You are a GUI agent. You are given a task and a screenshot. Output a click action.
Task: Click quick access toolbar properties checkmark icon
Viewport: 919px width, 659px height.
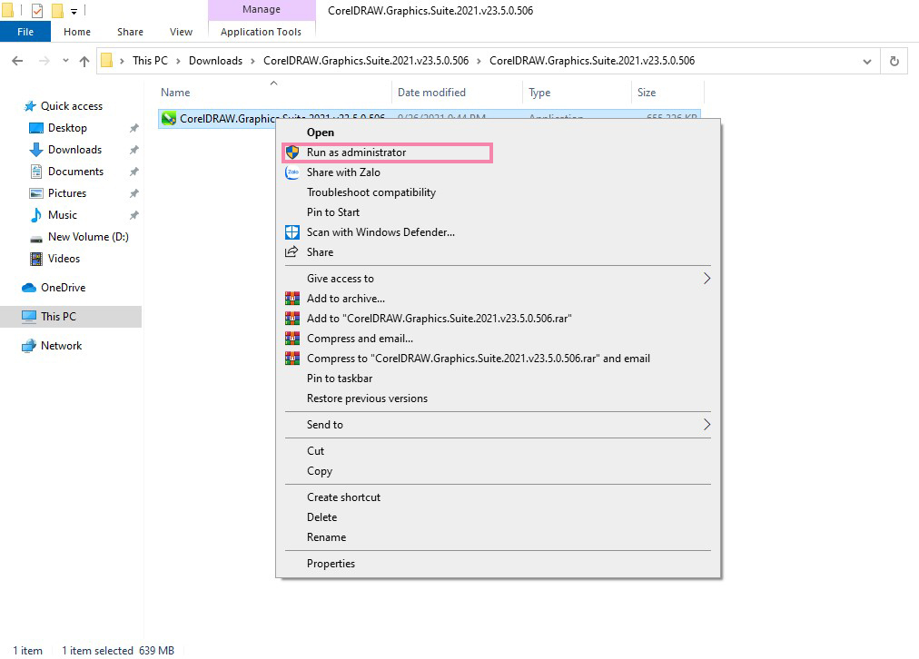click(36, 10)
